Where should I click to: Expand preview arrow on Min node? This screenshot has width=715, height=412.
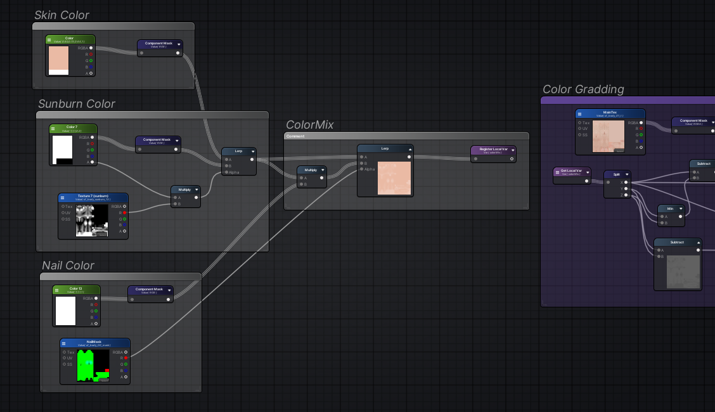pyautogui.click(x=681, y=209)
